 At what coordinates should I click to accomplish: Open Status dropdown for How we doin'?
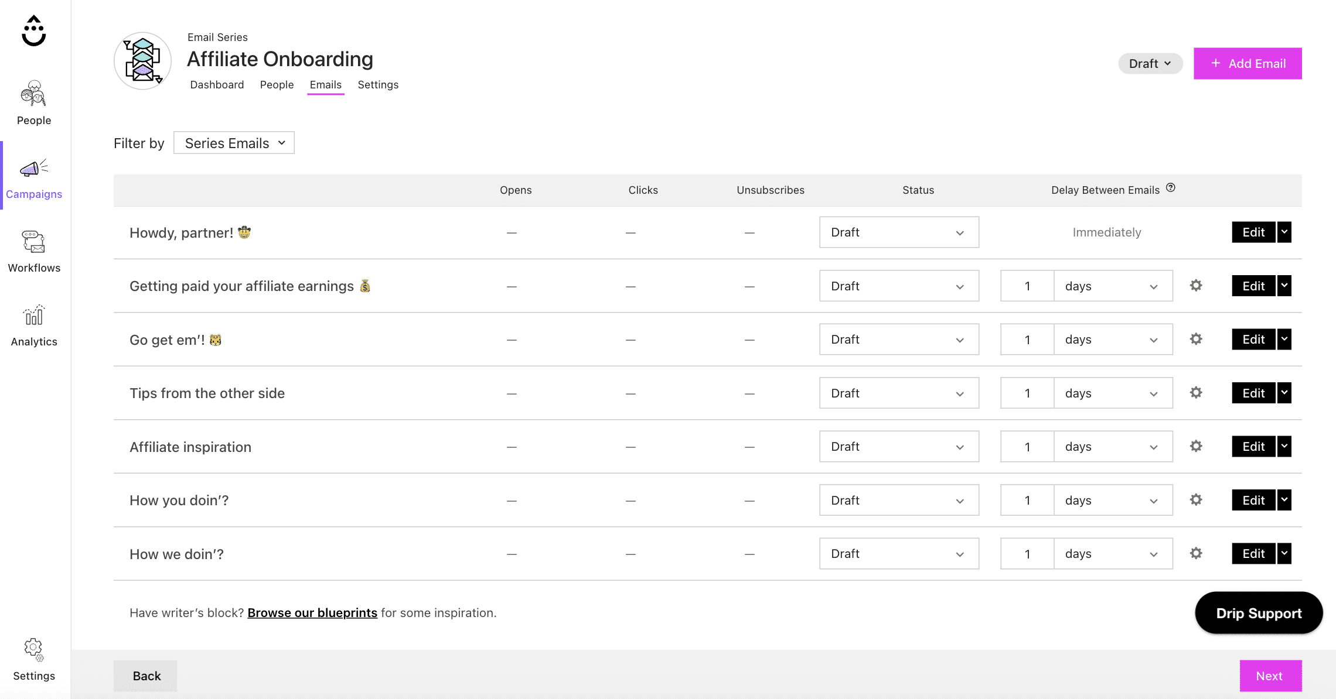click(899, 554)
